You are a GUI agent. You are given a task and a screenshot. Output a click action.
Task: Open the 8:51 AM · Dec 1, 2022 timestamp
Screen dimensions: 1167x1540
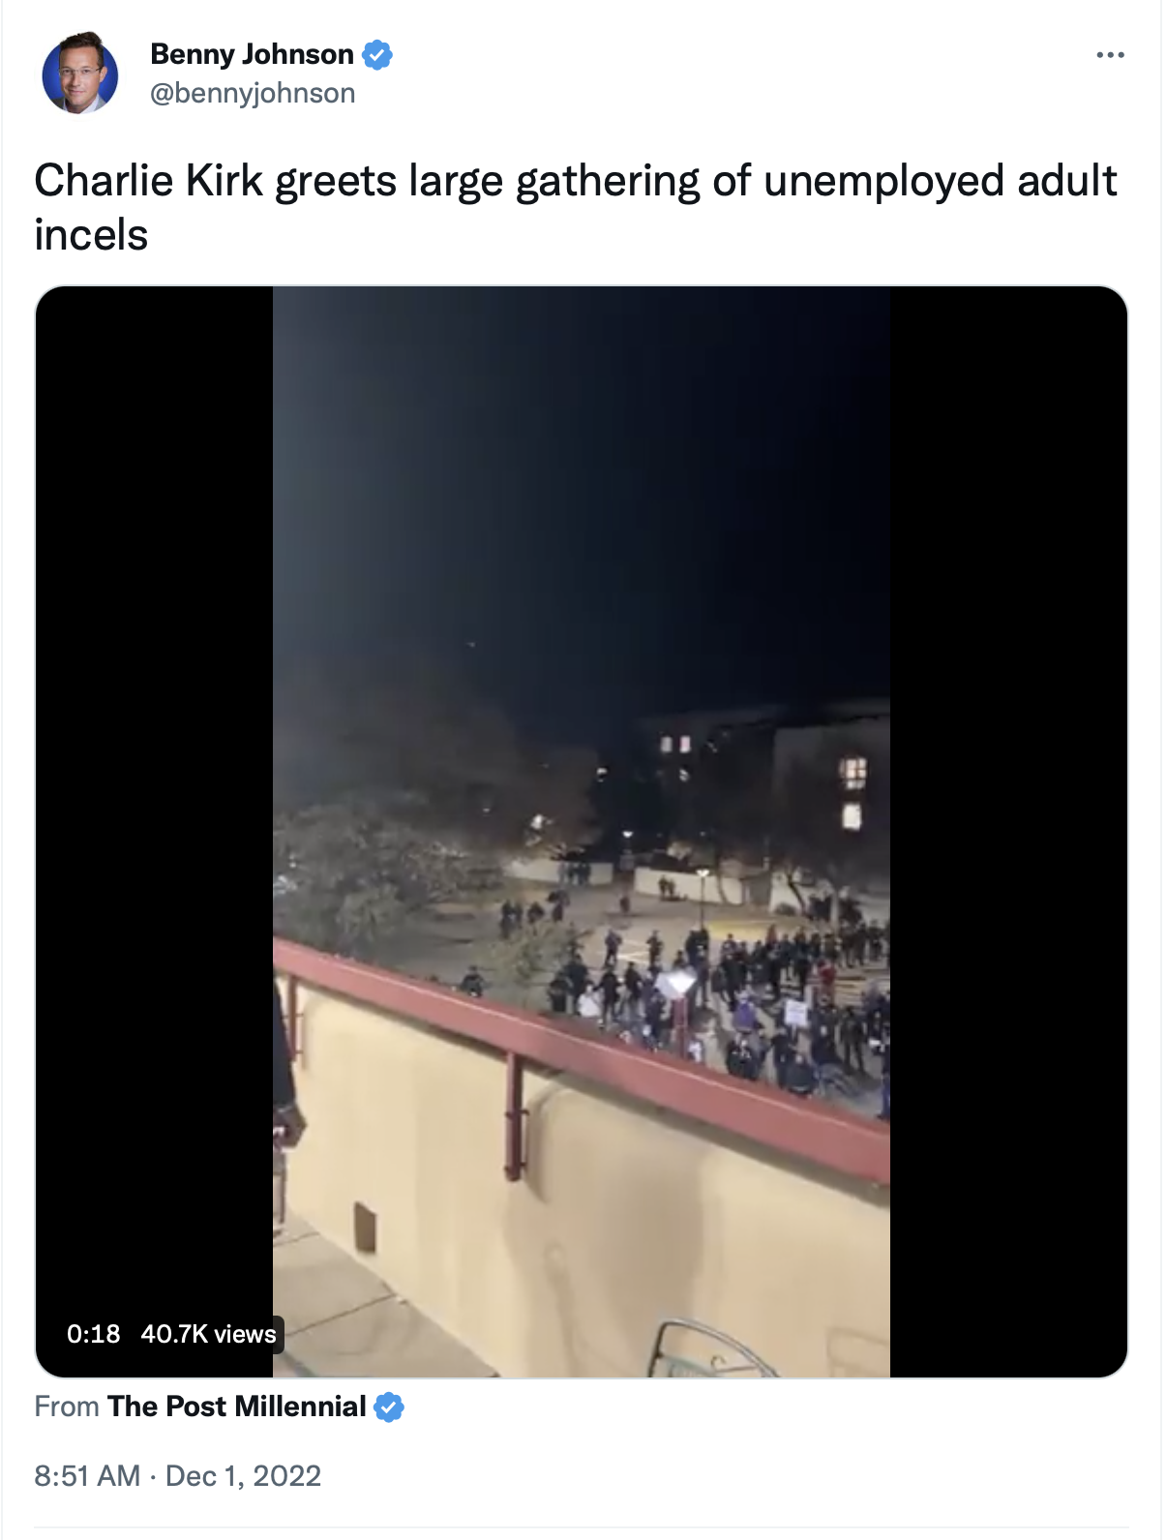178,1476
